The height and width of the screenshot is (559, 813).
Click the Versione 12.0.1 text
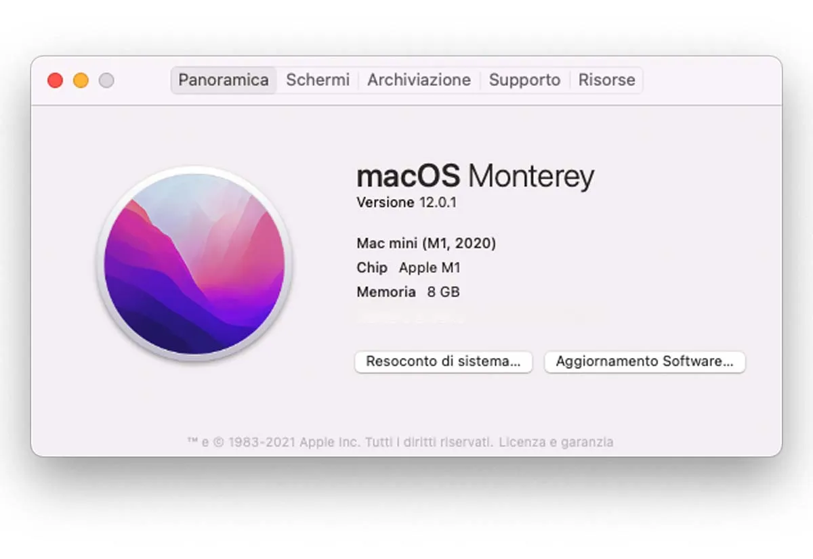click(406, 202)
